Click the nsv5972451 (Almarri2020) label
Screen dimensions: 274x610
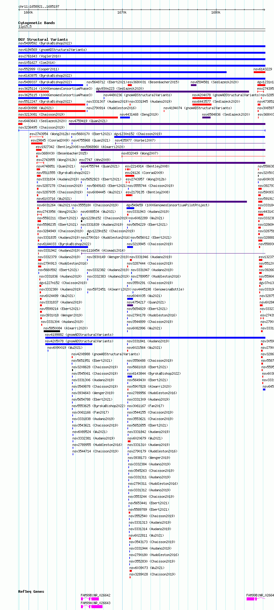point(109,289)
